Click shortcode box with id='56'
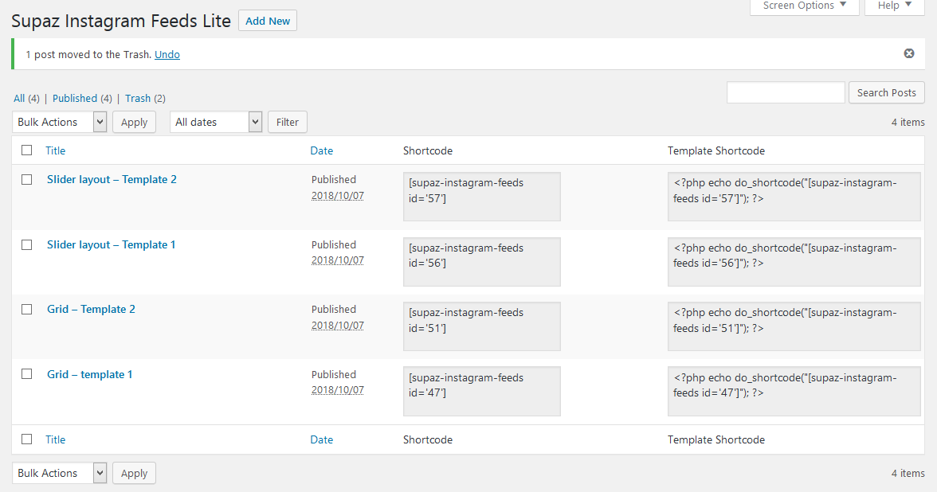This screenshot has height=492, width=937. 481,261
